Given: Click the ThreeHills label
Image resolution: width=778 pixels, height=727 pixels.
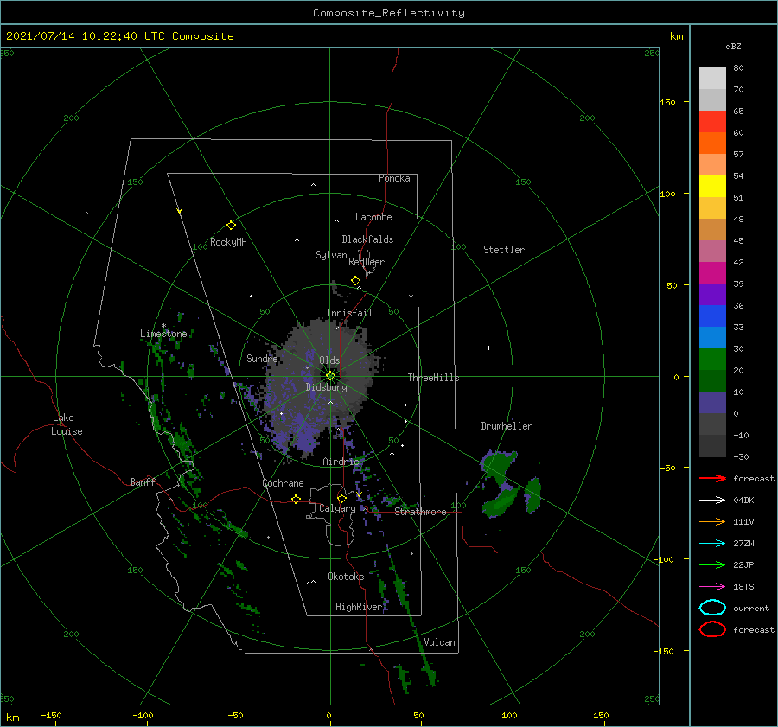Looking at the screenshot, I should pyautogui.click(x=433, y=378).
